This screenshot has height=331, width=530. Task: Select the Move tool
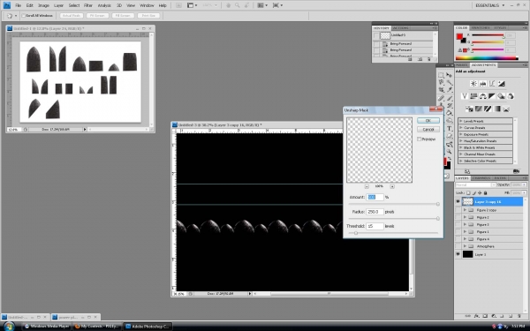[x=450, y=75]
